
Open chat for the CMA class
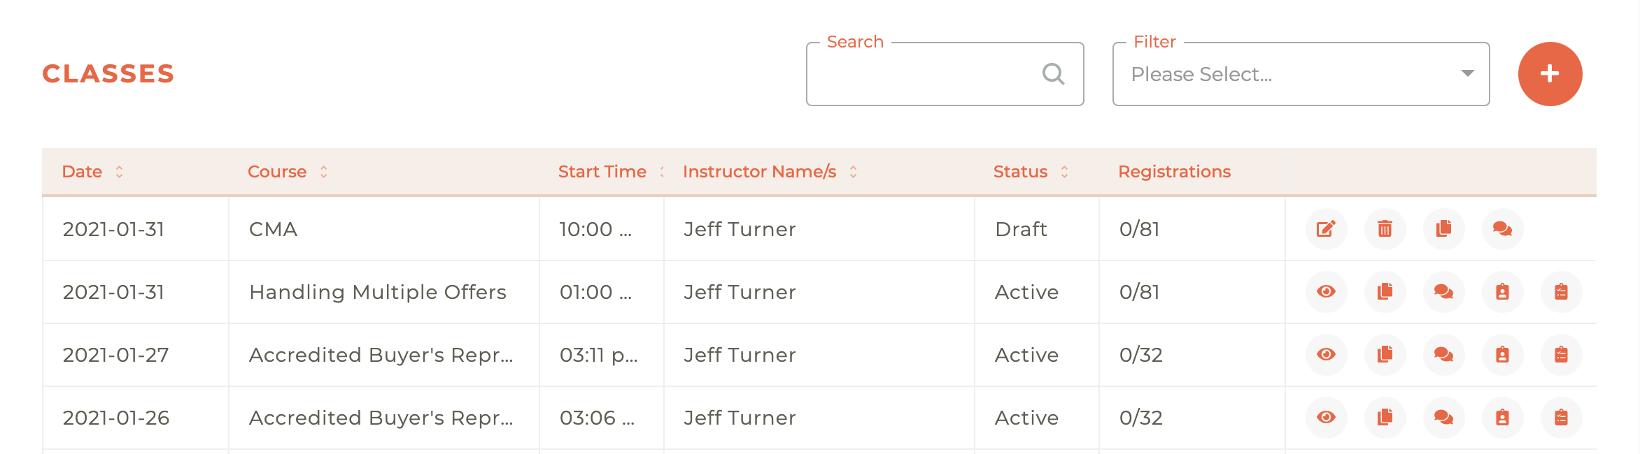(x=1501, y=229)
